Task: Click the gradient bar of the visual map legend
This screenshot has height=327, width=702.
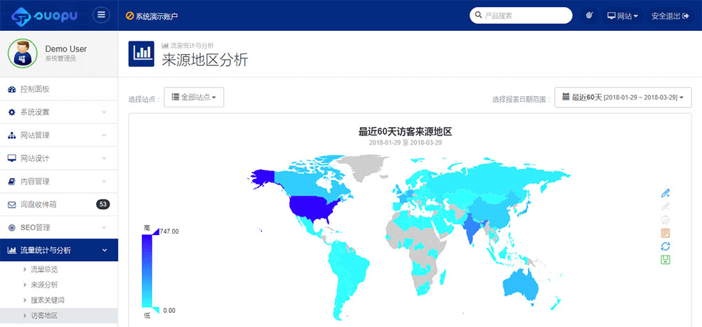Action: [x=147, y=271]
